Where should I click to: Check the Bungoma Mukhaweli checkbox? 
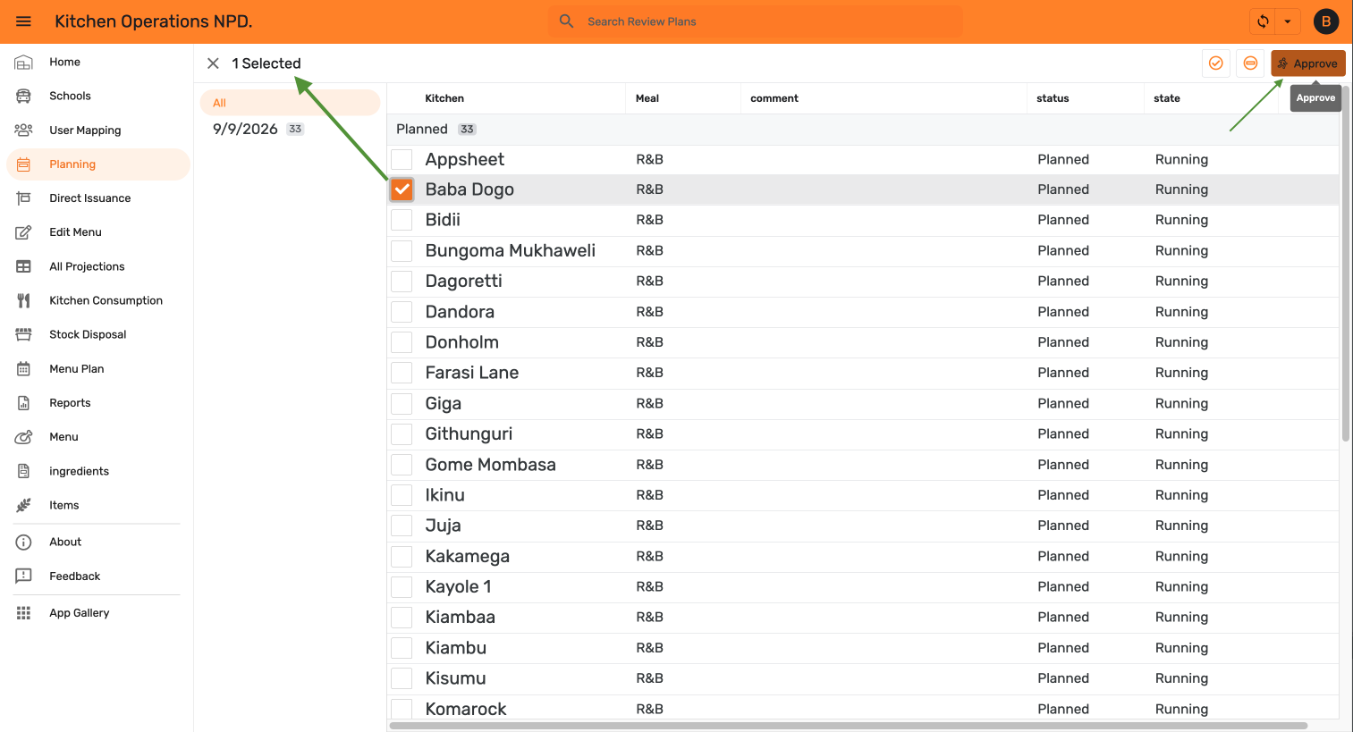(x=402, y=250)
